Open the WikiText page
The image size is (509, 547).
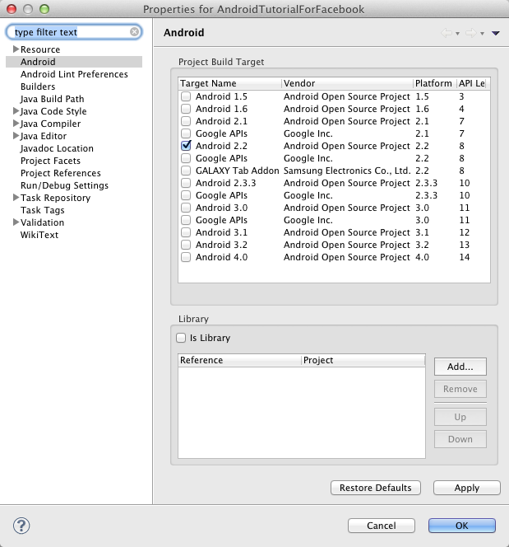[39, 235]
